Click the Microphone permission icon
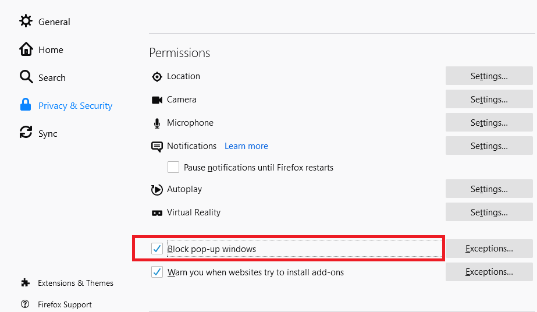This screenshot has width=537, height=312. [157, 123]
